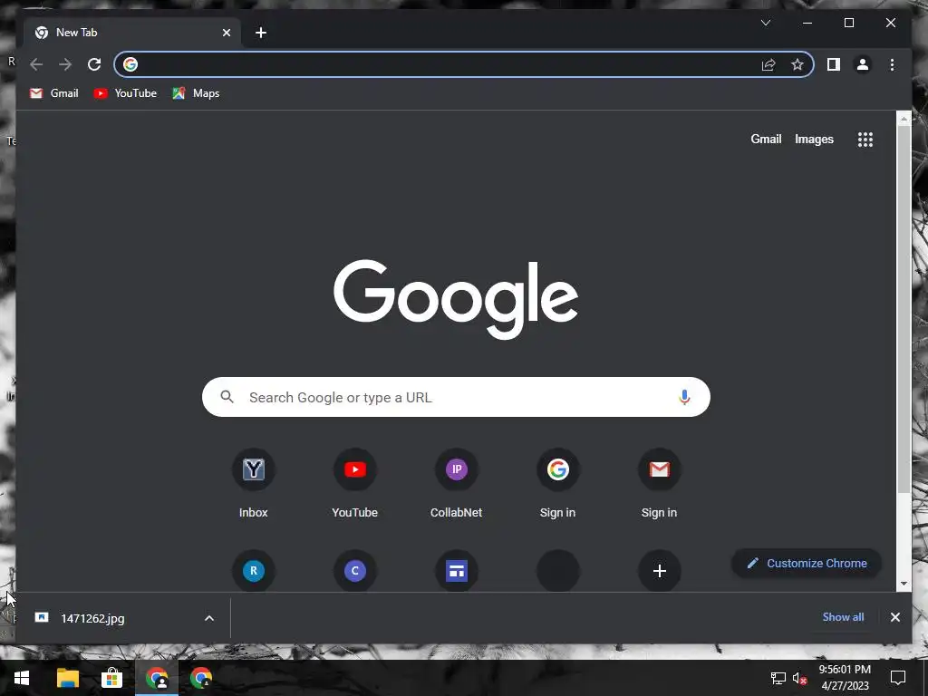The width and height of the screenshot is (928, 696).
Task: Open the tab search dropdown chevron
Action: click(765, 23)
